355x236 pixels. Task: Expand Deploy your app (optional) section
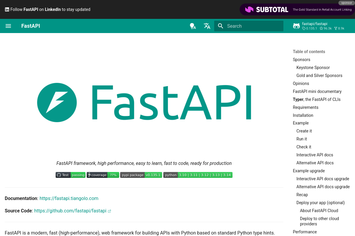pos(320,203)
